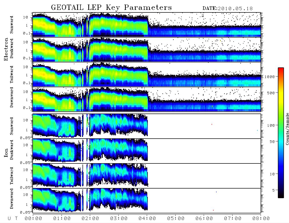Click the colorbar tick label "10"

(x=272, y=174)
